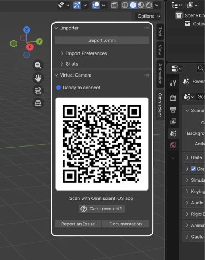
Task: Click the Z axis on navigation gizmo
Action: (26, 30)
